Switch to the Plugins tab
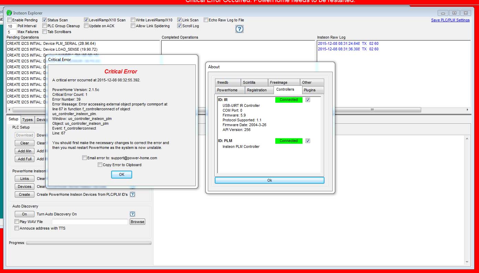Screen dimensions: 479x273 tap(313, 90)
